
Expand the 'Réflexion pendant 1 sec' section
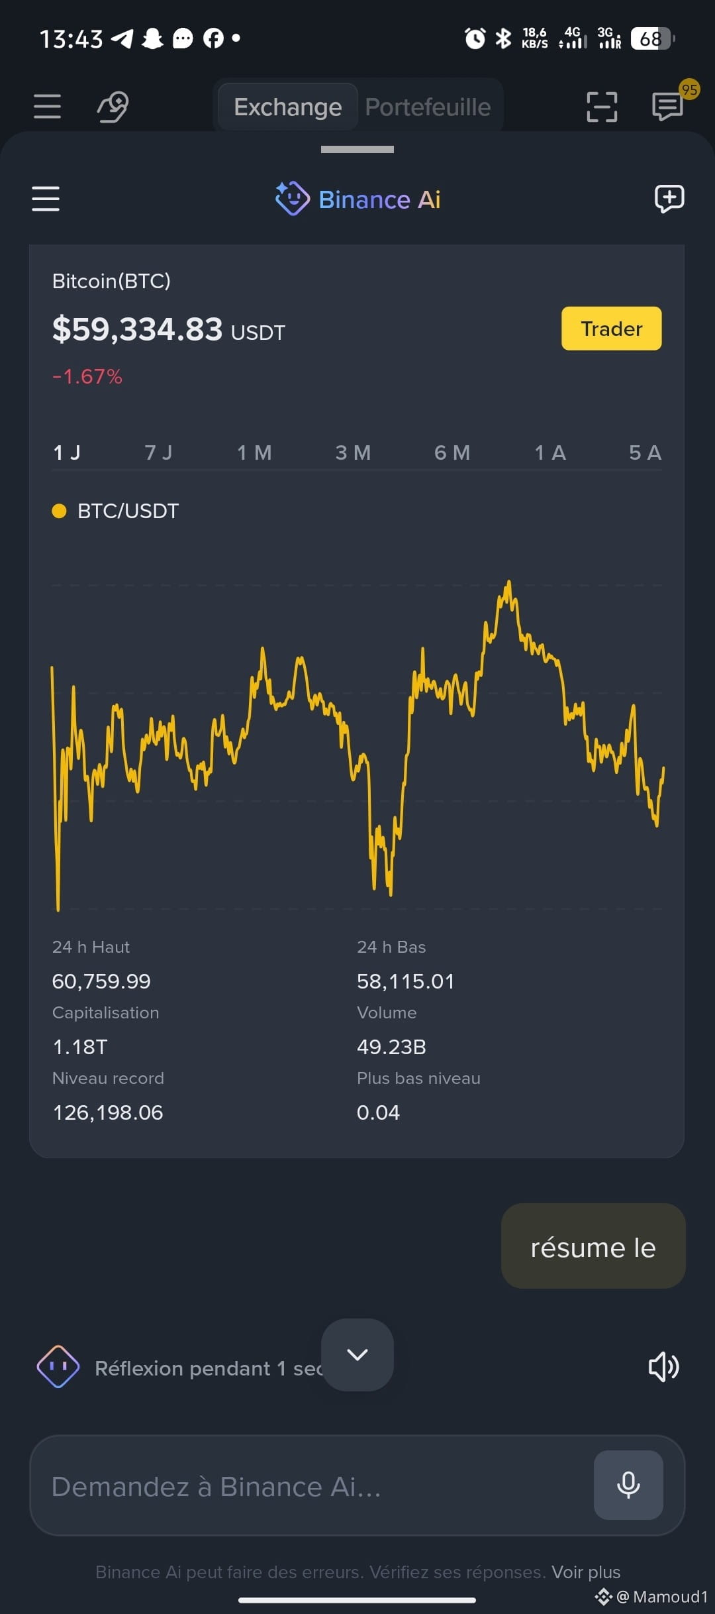(x=209, y=1368)
